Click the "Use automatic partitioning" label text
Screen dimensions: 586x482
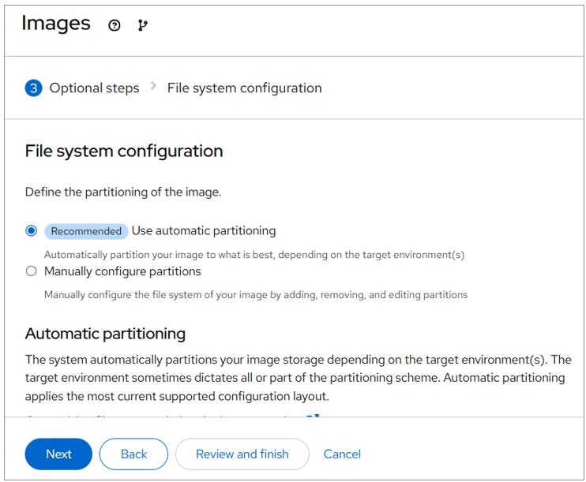point(204,231)
